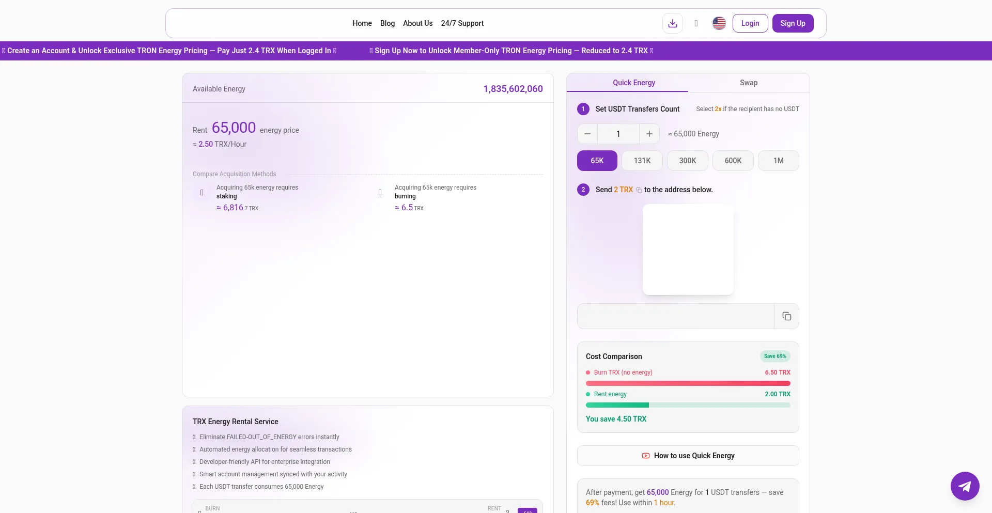
Task: Click the 2.00 TRX rent cost value
Action: tap(778, 394)
